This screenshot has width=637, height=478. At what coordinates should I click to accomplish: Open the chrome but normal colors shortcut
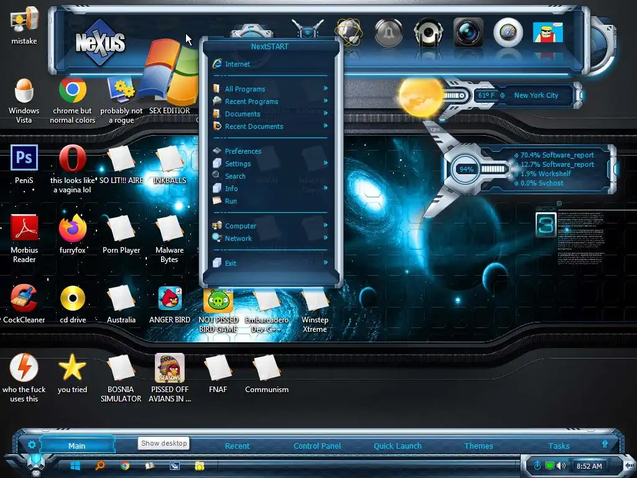point(72,90)
